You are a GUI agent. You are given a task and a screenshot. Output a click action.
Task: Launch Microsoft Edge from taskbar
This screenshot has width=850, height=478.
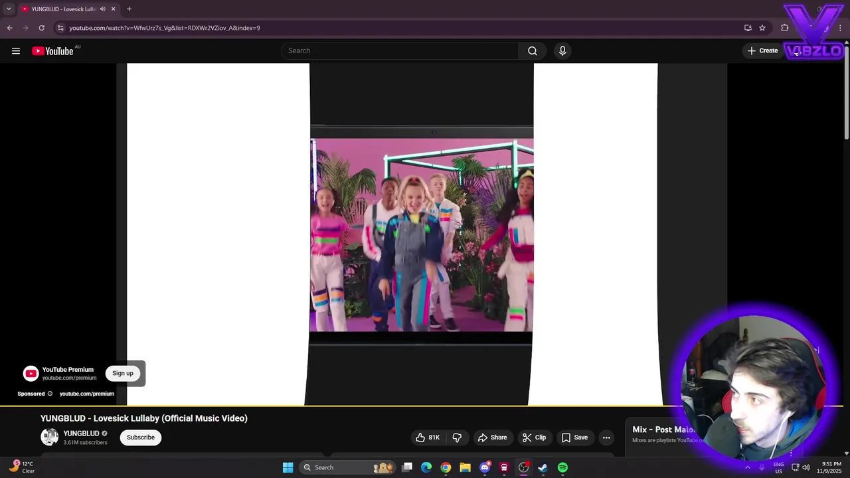(x=426, y=467)
